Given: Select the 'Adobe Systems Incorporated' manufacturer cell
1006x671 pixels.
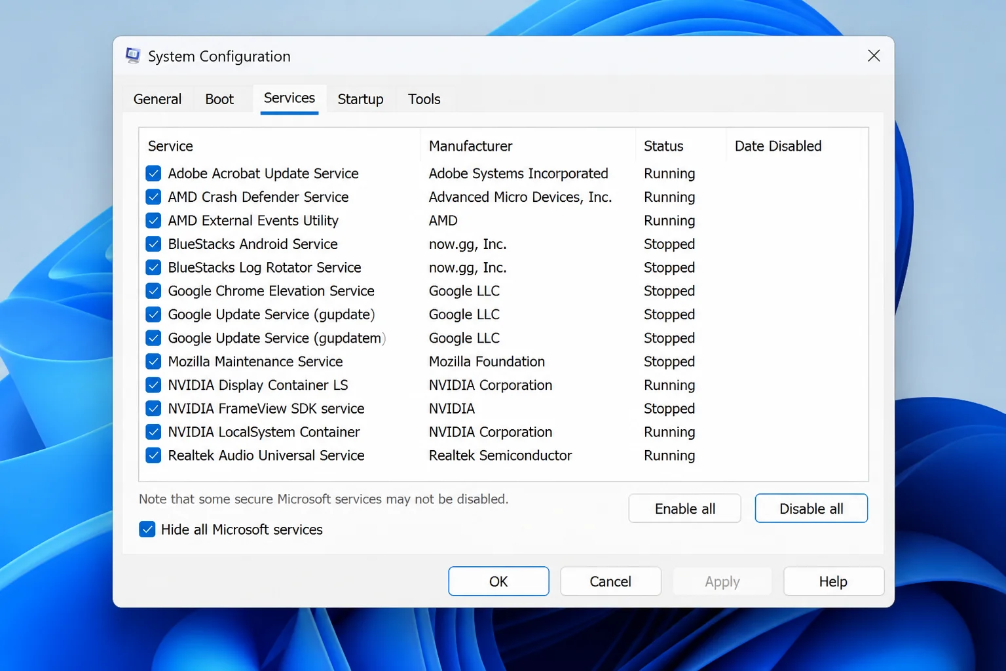Looking at the screenshot, I should tap(518, 174).
